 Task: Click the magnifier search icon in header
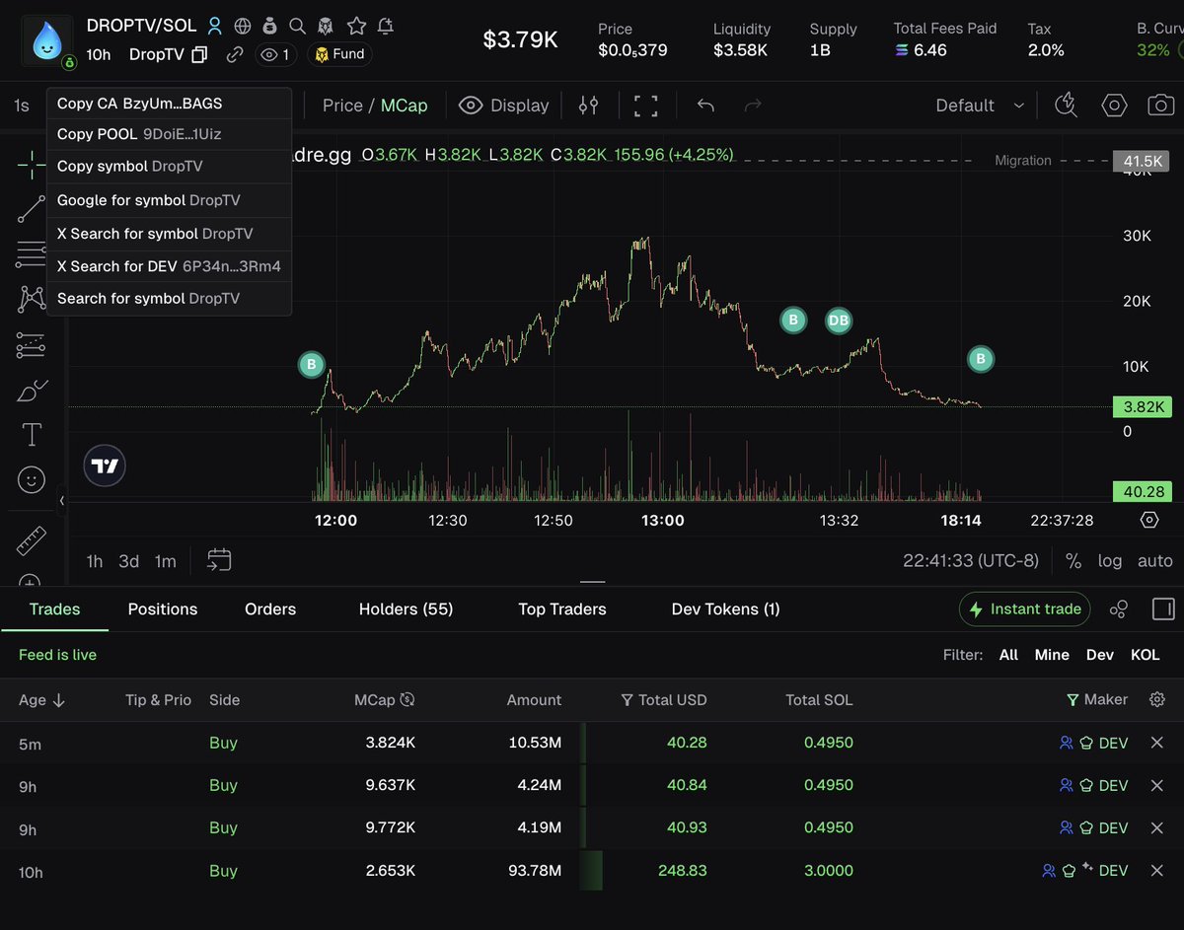[x=297, y=27]
